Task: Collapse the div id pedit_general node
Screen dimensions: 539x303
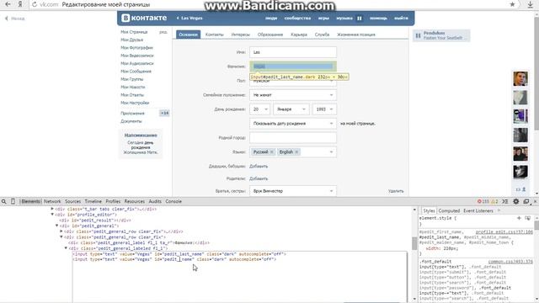Action: coord(57,226)
